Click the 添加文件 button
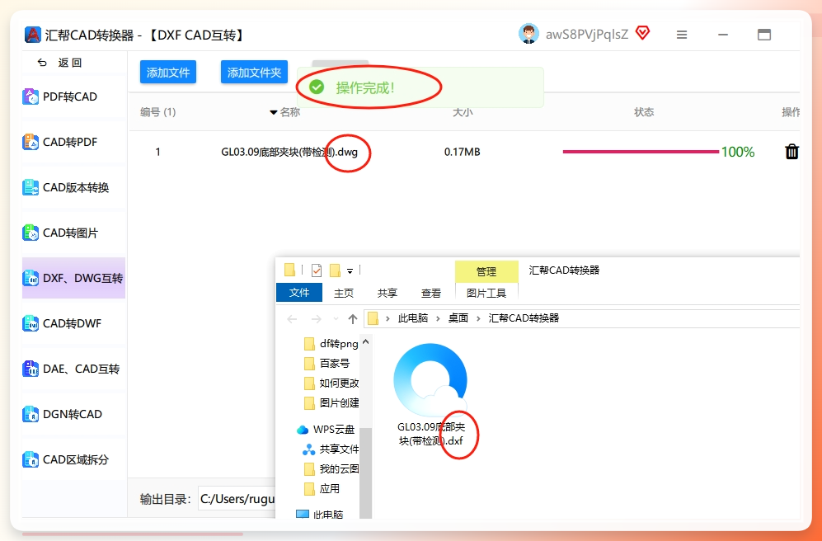The height and width of the screenshot is (541, 822). click(167, 73)
